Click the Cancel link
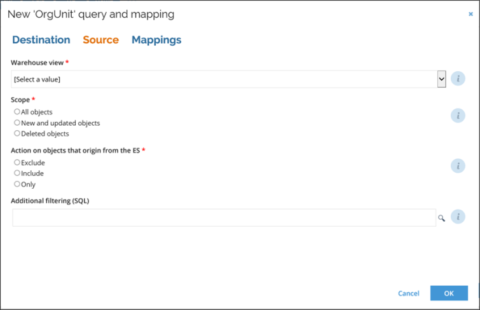The height and width of the screenshot is (310, 480). coord(408,293)
